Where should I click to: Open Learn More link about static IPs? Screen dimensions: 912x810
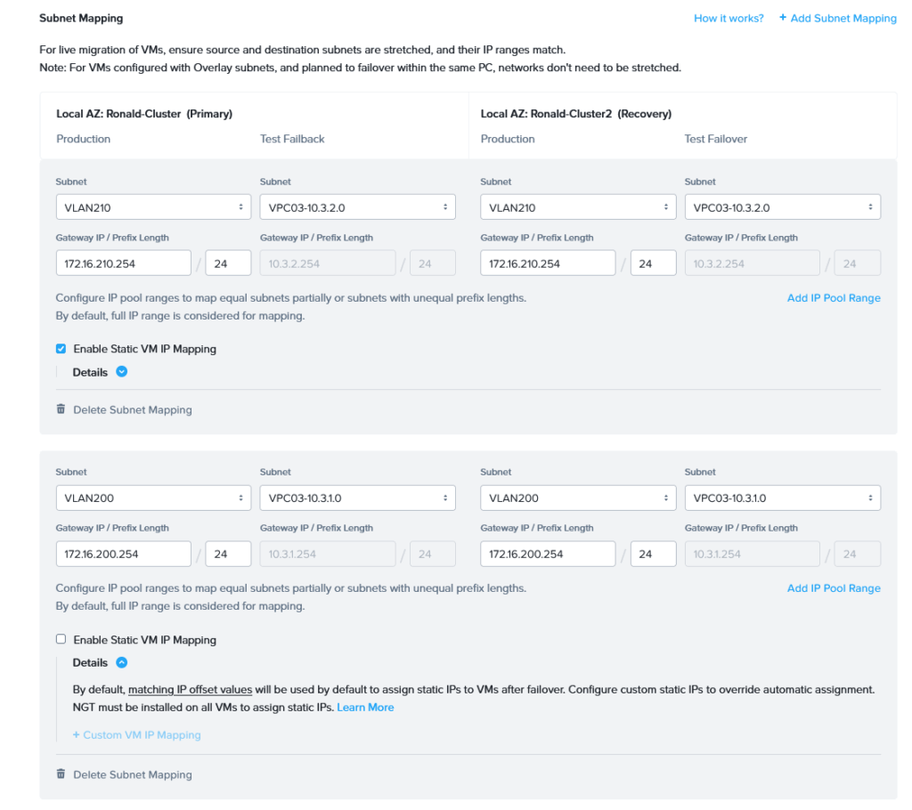(365, 707)
